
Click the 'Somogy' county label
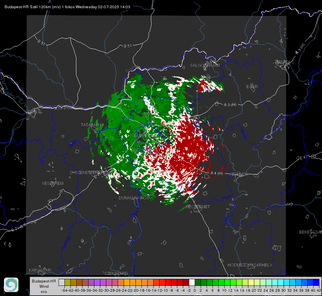click(66, 243)
